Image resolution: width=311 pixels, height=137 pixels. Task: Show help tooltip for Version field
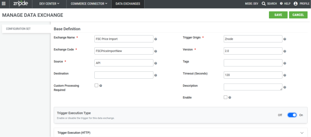pyautogui.click(x=284, y=51)
